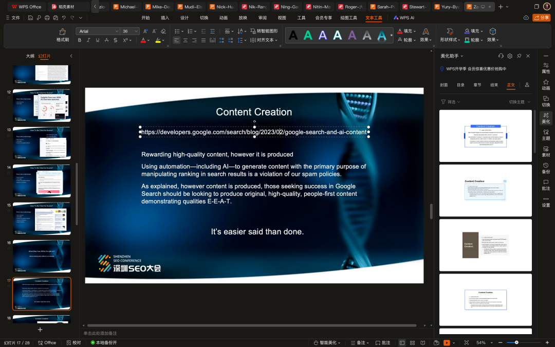Screen dimensions: 555x347
Task: Open the 切换主题 dropdown
Action: (520, 102)
